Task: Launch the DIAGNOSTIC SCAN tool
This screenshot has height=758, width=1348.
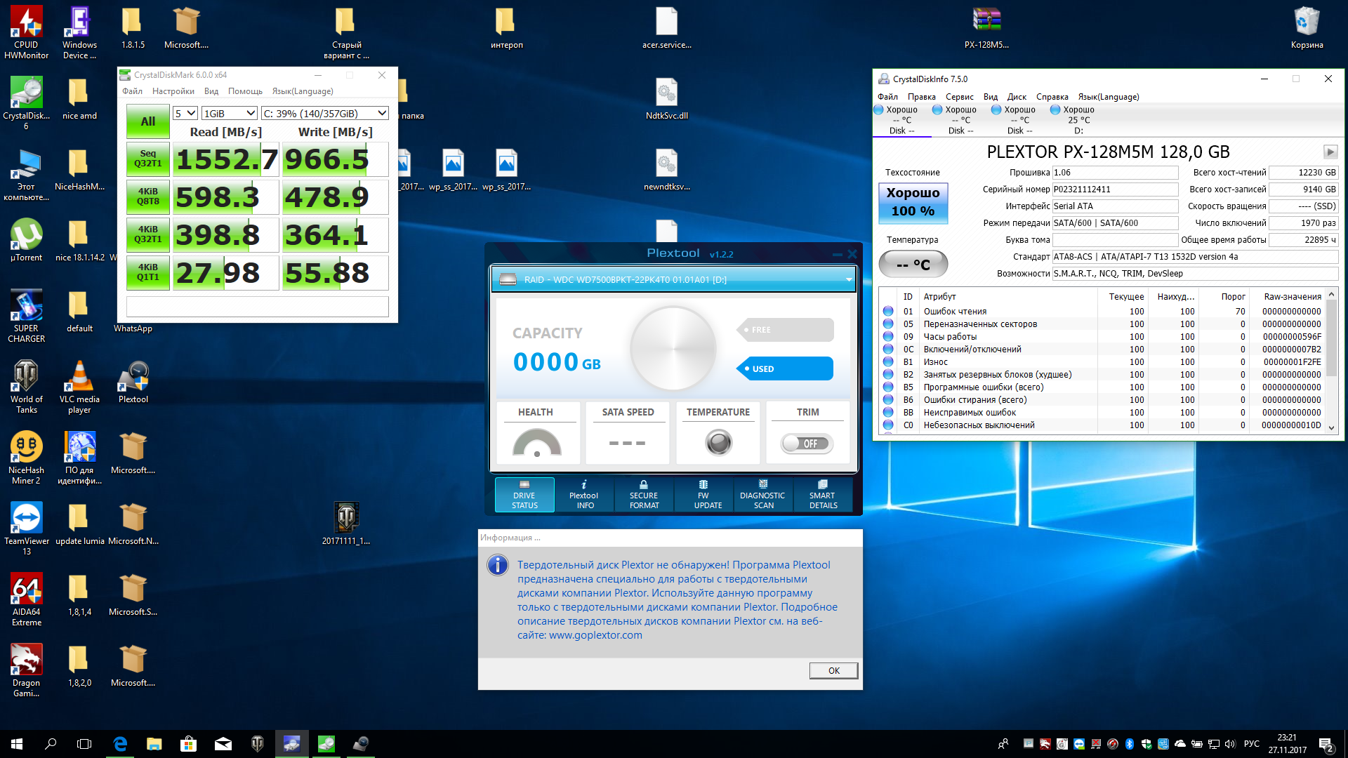Action: [763, 495]
